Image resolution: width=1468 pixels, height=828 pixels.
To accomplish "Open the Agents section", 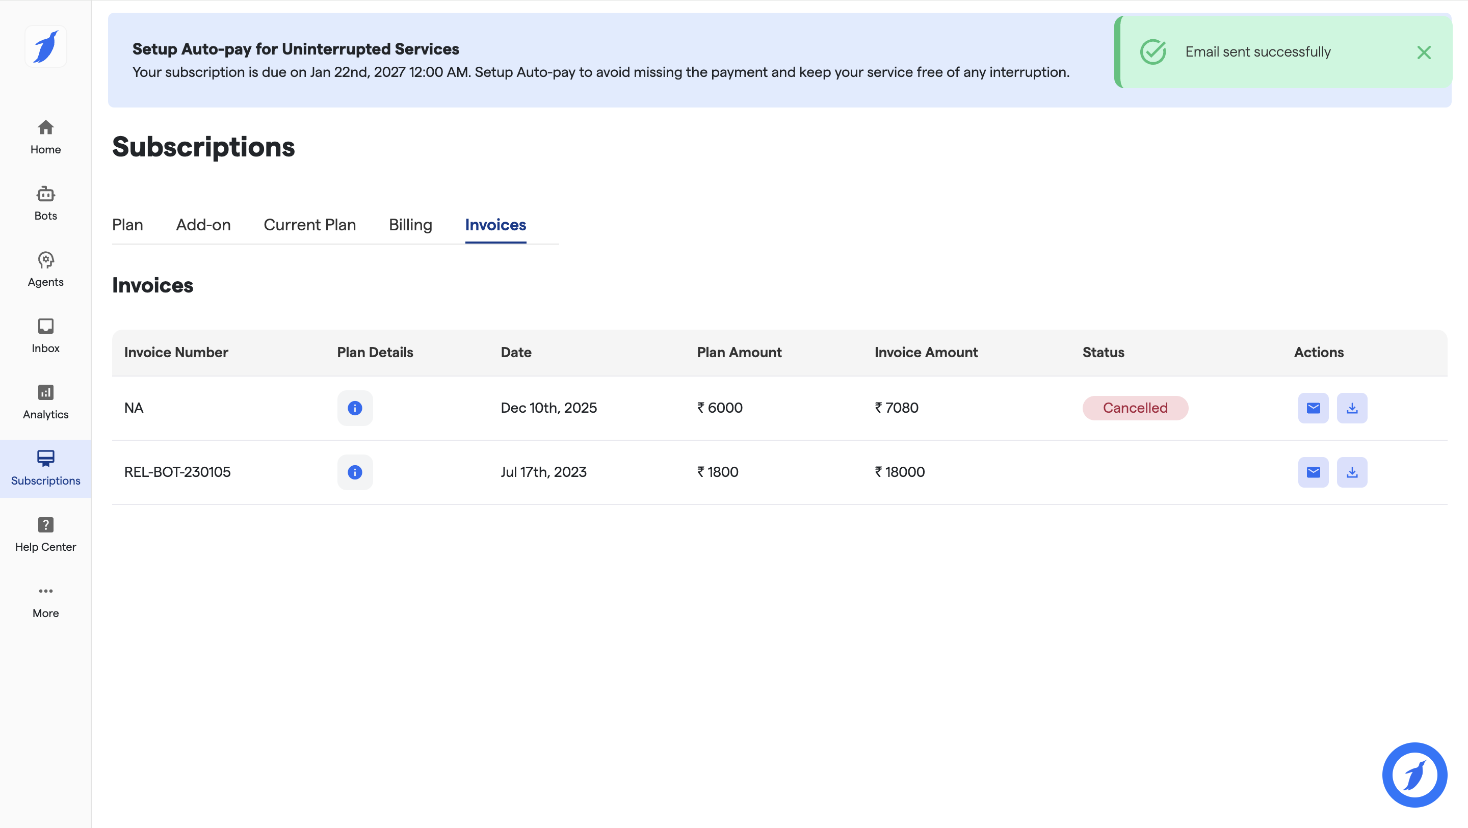I will tap(45, 269).
